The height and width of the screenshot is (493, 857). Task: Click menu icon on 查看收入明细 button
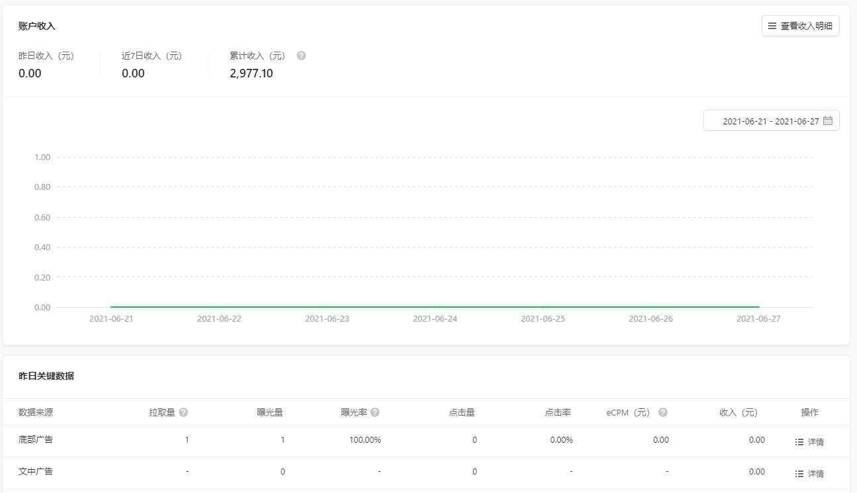(x=772, y=26)
